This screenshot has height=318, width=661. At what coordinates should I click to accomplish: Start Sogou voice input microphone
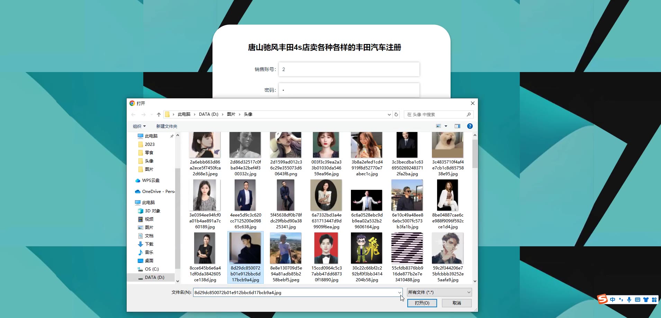click(x=629, y=300)
